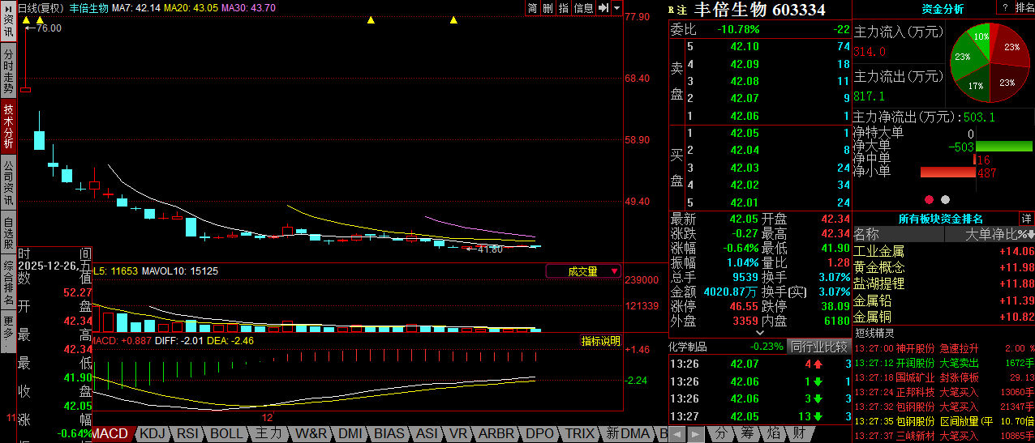Select the 金属铜 sector row
Viewport: 1035px width, 443px height.
943,317
